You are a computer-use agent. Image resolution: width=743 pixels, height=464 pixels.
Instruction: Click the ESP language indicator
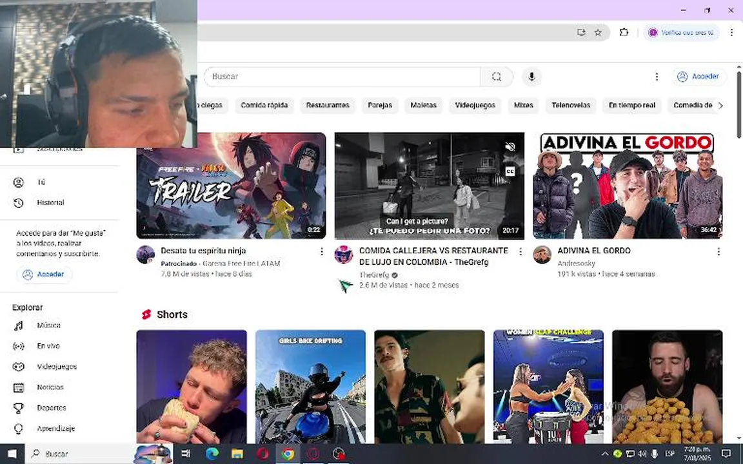(x=669, y=454)
